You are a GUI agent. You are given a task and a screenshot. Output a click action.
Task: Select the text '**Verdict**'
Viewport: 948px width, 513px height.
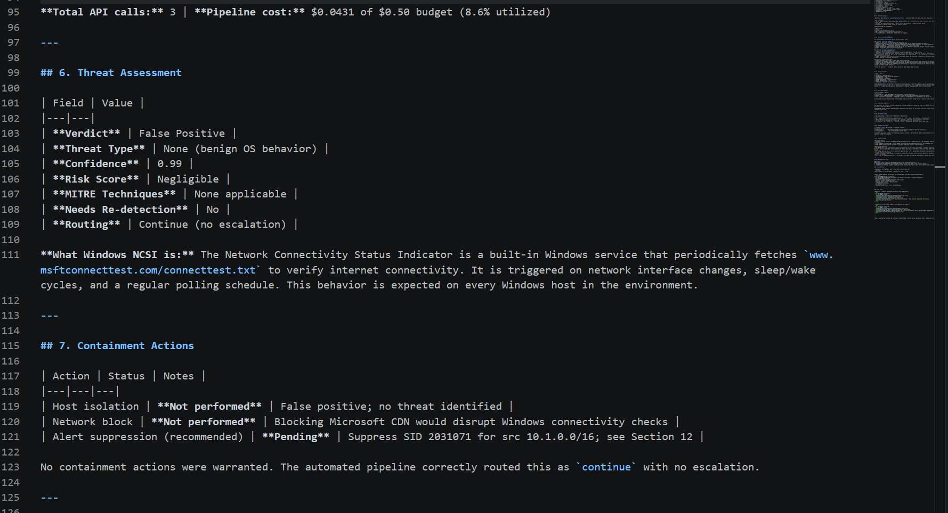pos(86,134)
